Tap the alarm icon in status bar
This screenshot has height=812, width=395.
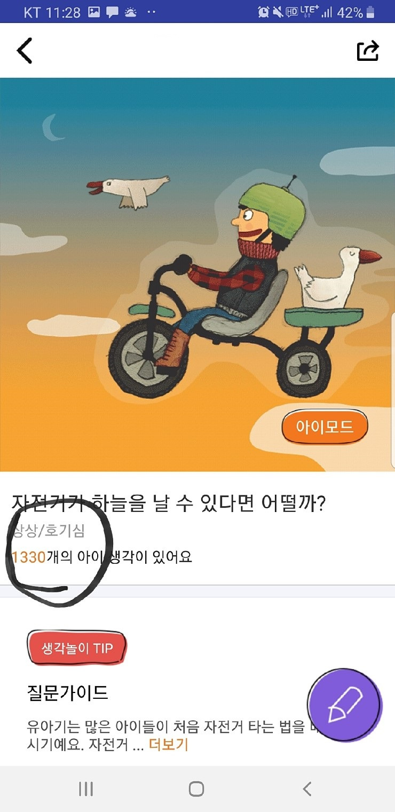tap(263, 12)
